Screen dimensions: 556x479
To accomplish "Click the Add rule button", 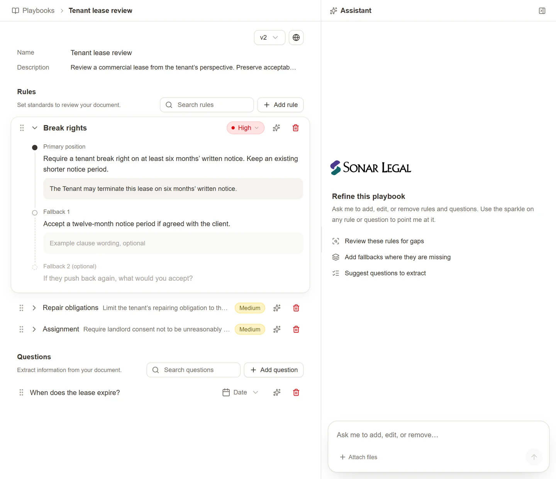I will 280,105.
